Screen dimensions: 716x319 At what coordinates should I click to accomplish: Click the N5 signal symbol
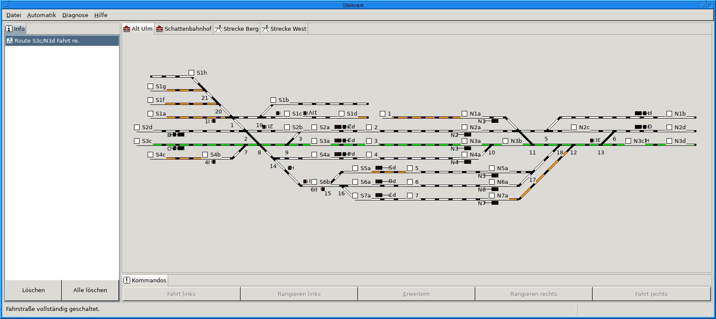click(494, 176)
